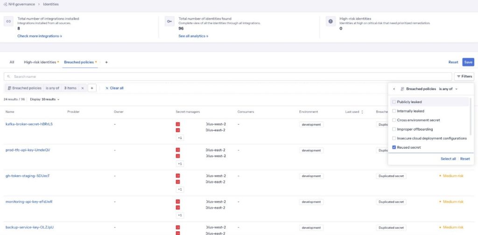Open Check more integrations link
This screenshot has height=235, width=478.
click(x=40, y=36)
